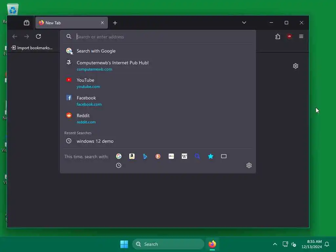Show hidden system tray icons
The width and height of the screenshot is (336, 252).
(275, 244)
